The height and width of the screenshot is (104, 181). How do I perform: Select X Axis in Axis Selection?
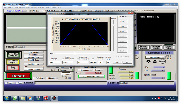[122, 21]
